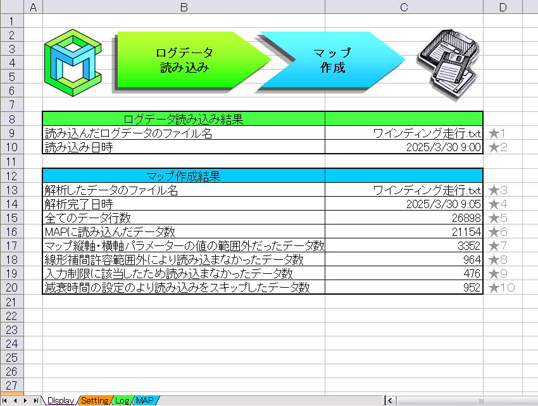Switch to the MAP sheet tab
The height and width of the screenshot is (406, 538).
tap(144, 400)
